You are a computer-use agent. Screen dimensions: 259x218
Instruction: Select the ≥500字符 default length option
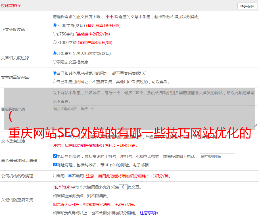coord(55,25)
